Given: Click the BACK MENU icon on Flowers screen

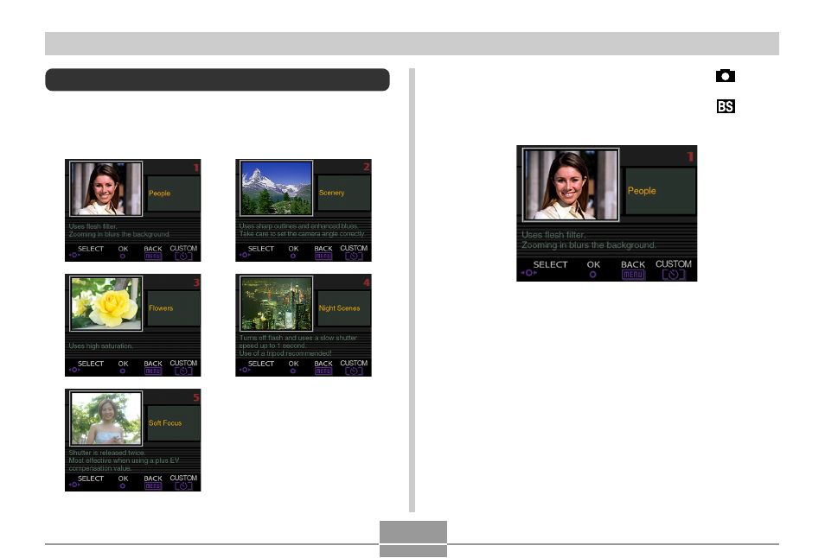Looking at the screenshot, I should (x=152, y=371).
